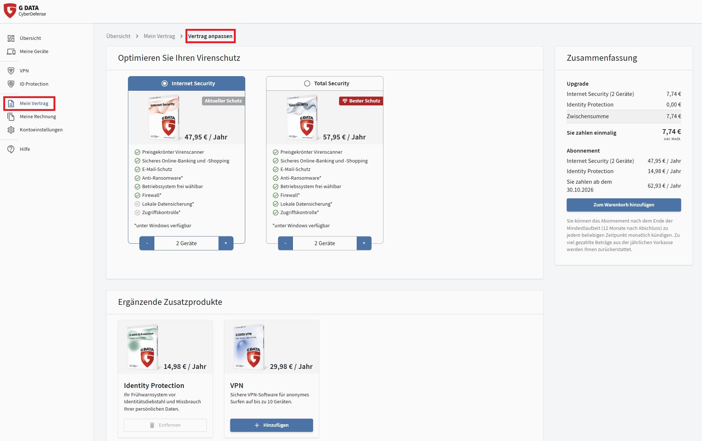Click the G DATA CyberDefense logo
Screen dimensions: 702x441
click(25, 11)
